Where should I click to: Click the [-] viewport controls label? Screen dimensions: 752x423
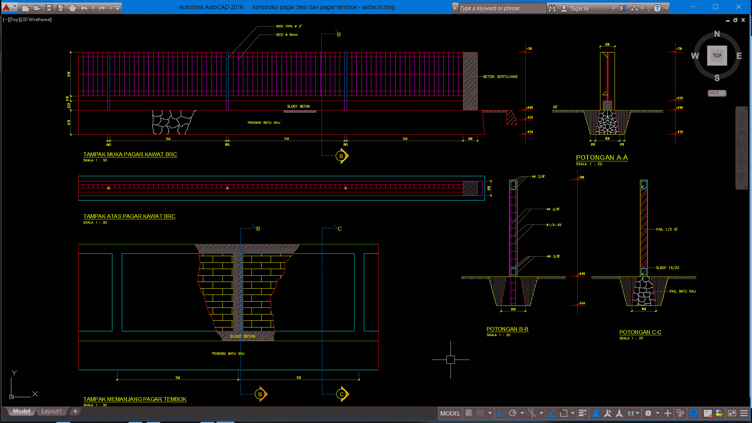(x=5, y=20)
